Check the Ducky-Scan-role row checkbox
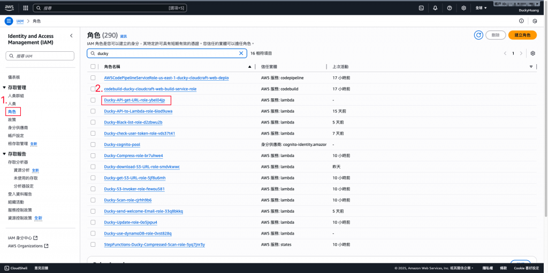The width and height of the screenshot is (548, 273). [93, 200]
